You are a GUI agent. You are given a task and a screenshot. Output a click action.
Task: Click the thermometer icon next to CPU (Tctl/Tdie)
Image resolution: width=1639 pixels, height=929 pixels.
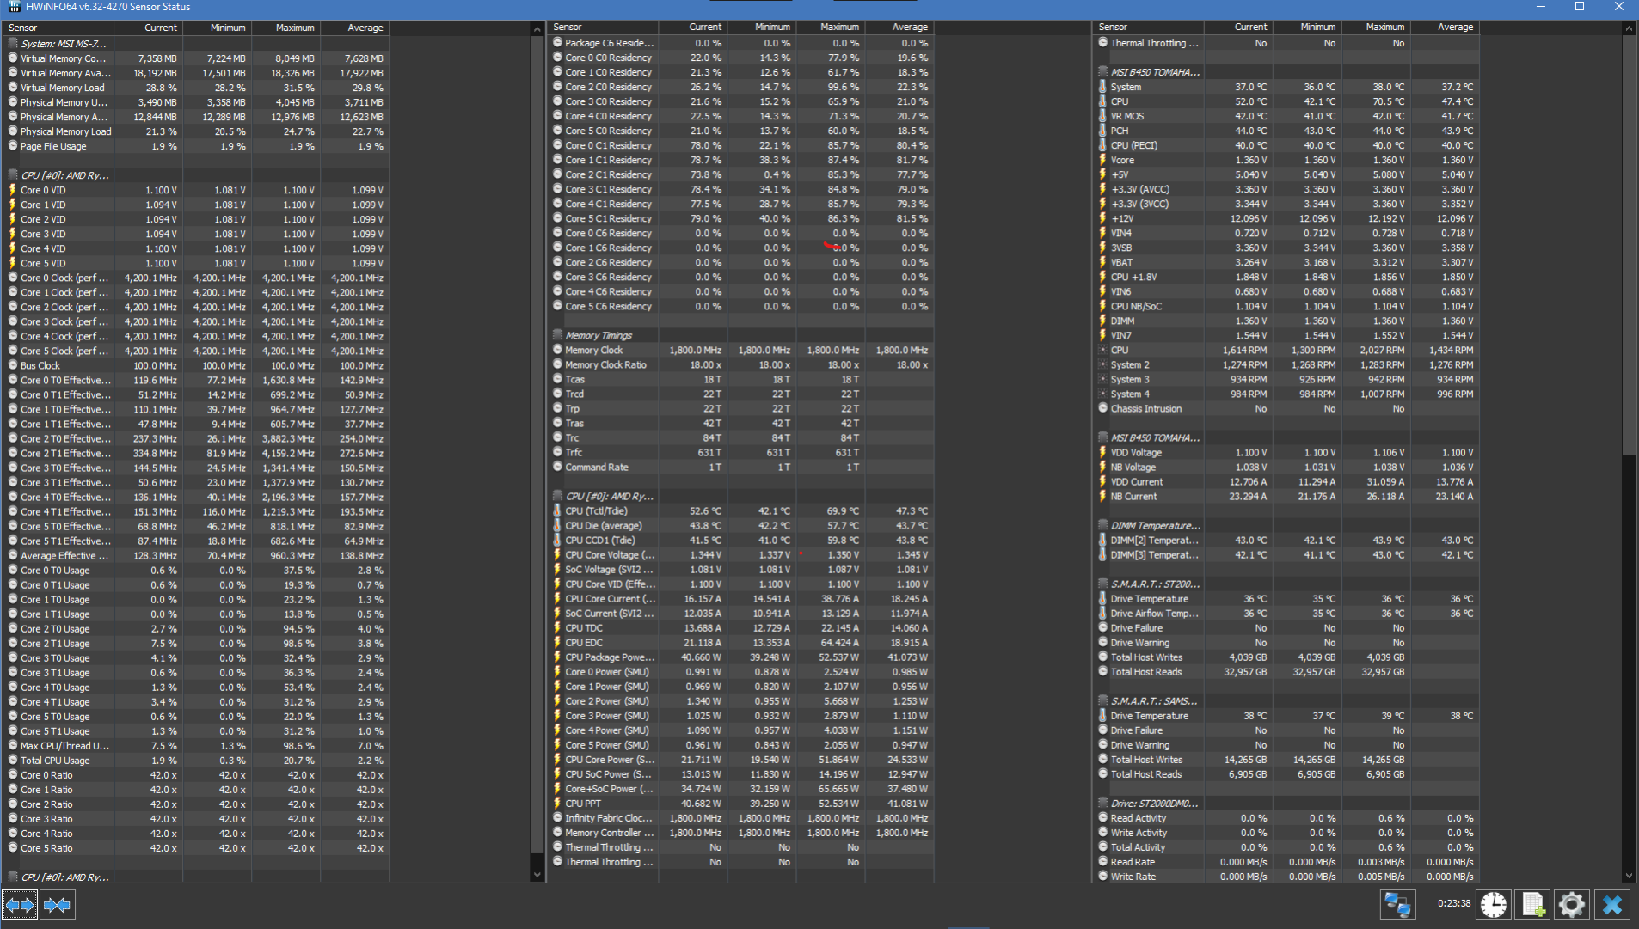[x=557, y=510]
